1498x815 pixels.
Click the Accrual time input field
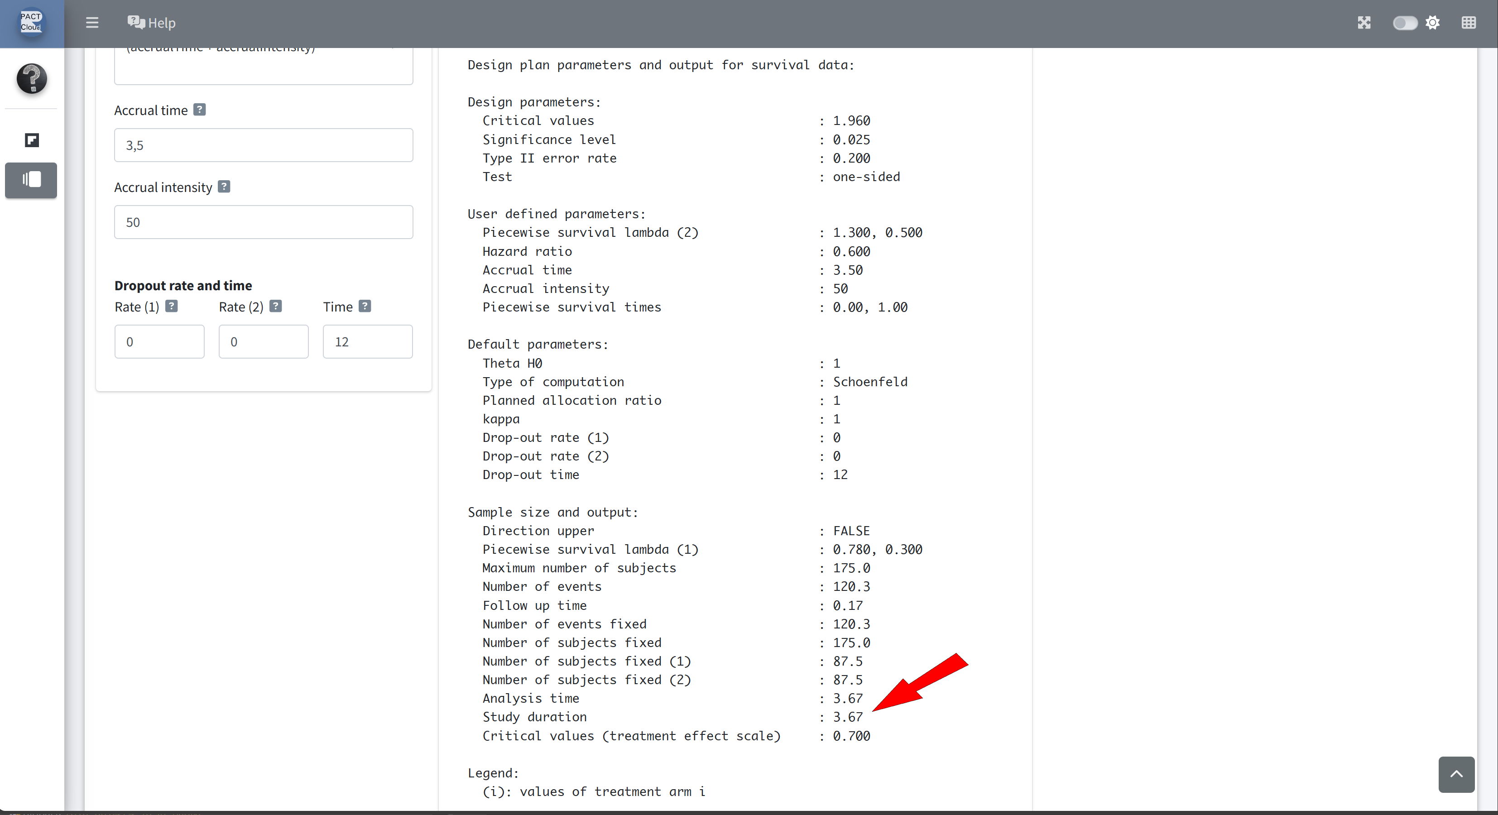point(264,145)
